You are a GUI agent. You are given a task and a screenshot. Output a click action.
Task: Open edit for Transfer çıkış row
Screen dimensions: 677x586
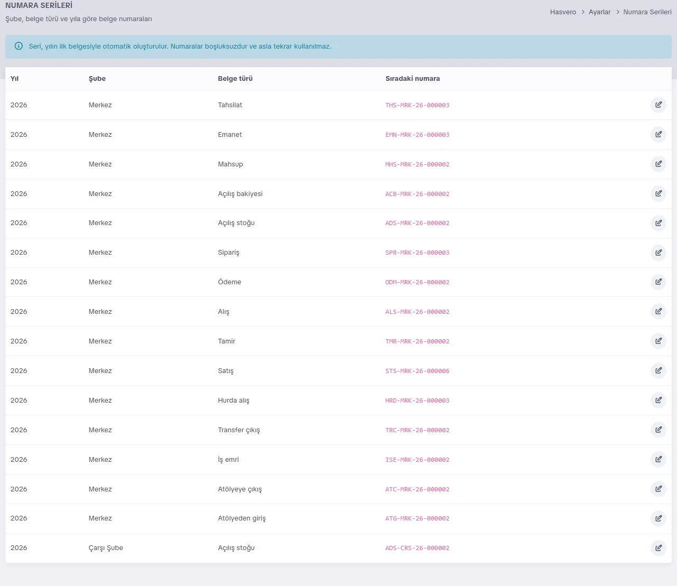[x=658, y=430]
